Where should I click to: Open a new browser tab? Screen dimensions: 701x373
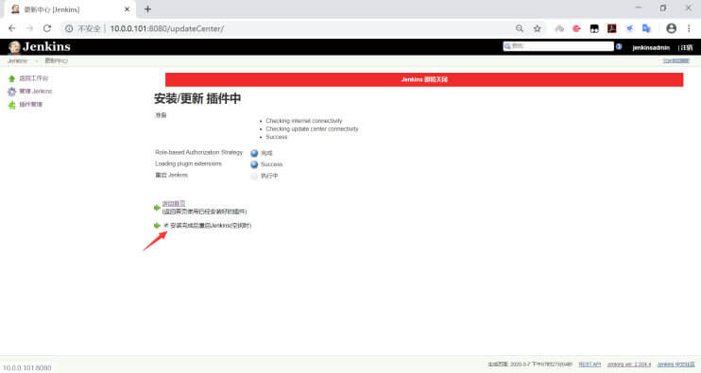point(148,9)
